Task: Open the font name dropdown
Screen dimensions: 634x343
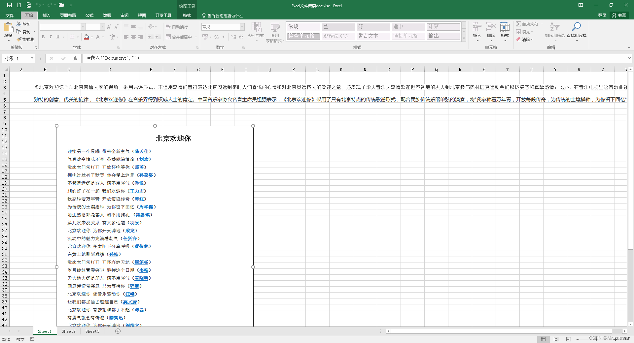Action: pos(83,27)
